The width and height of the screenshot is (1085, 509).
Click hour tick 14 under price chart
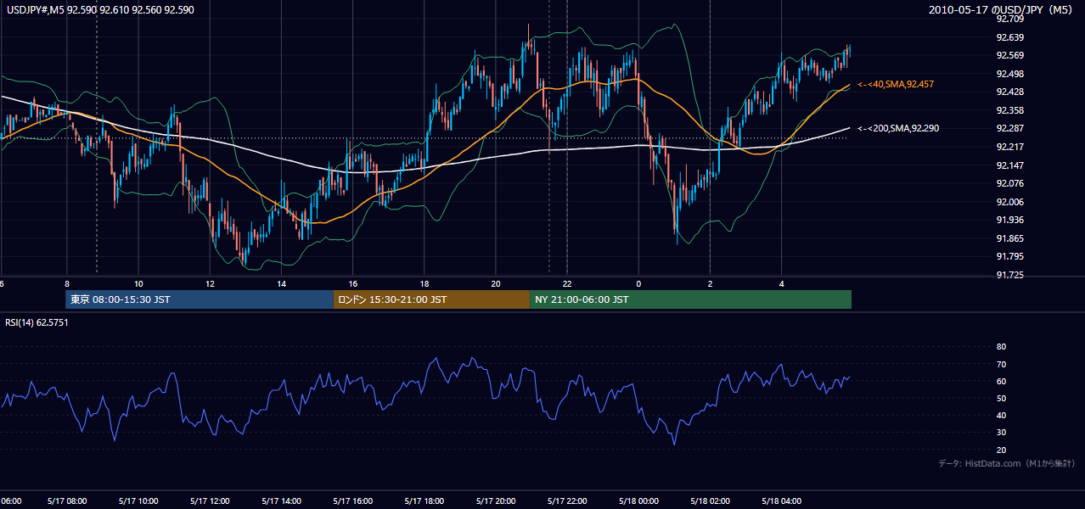[281, 283]
